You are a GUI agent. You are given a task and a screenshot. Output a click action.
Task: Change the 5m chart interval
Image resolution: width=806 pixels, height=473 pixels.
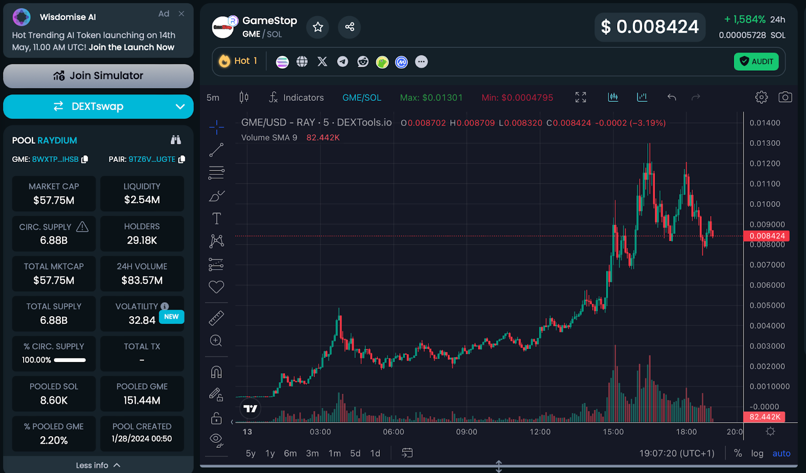[x=213, y=98]
